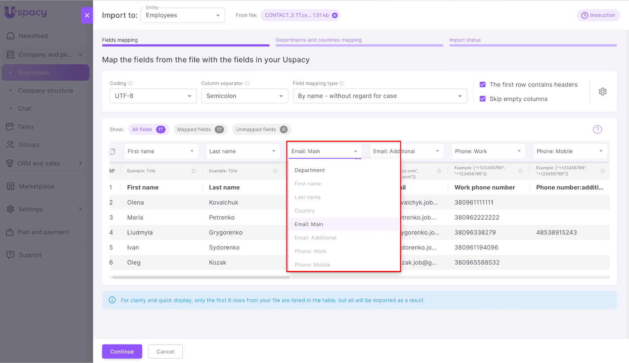Toggle 'The first row contains headers' checkbox
The height and width of the screenshot is (363, 629).
pyautogui.click(x=483, y=85)
